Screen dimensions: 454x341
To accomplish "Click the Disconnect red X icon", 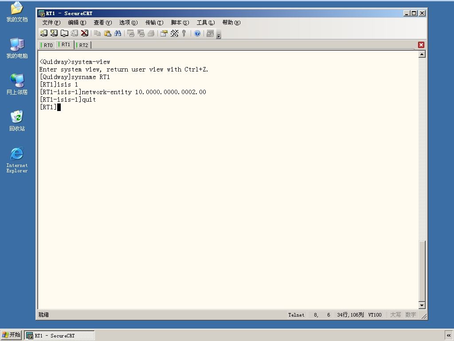I will (85, 33).
